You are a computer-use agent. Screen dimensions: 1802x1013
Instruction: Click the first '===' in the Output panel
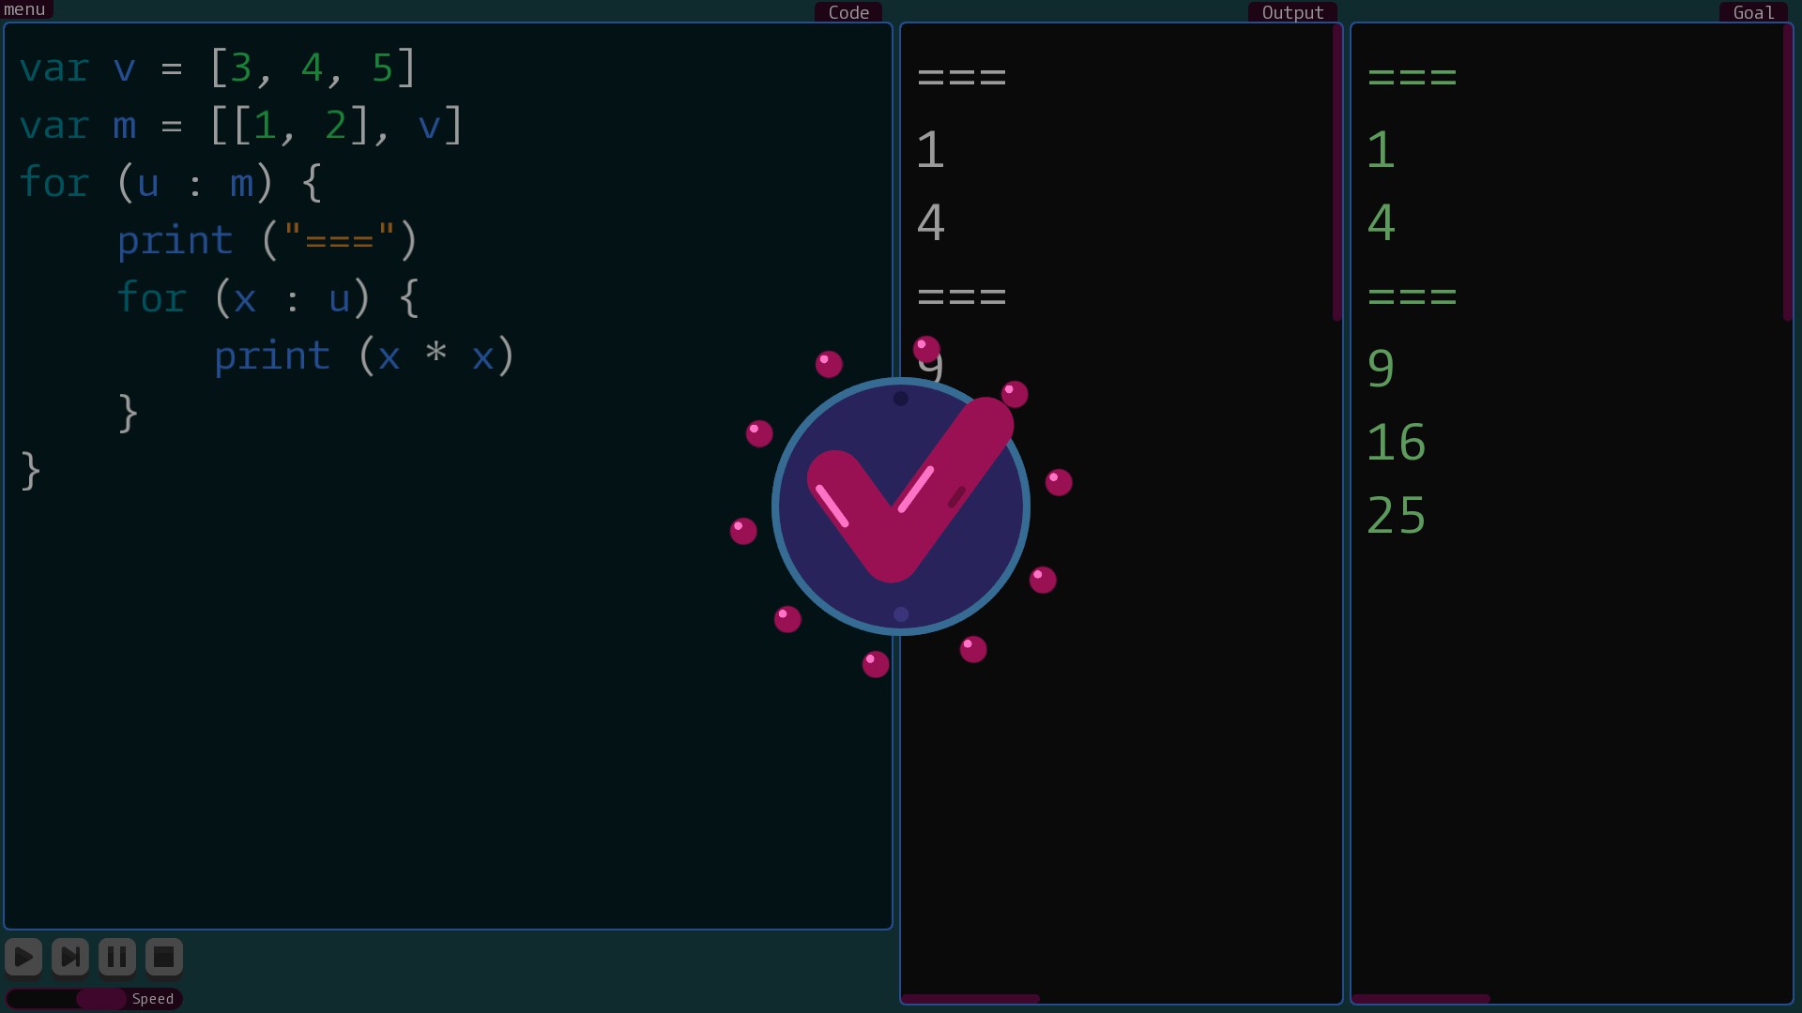click(x=962, y=77)
